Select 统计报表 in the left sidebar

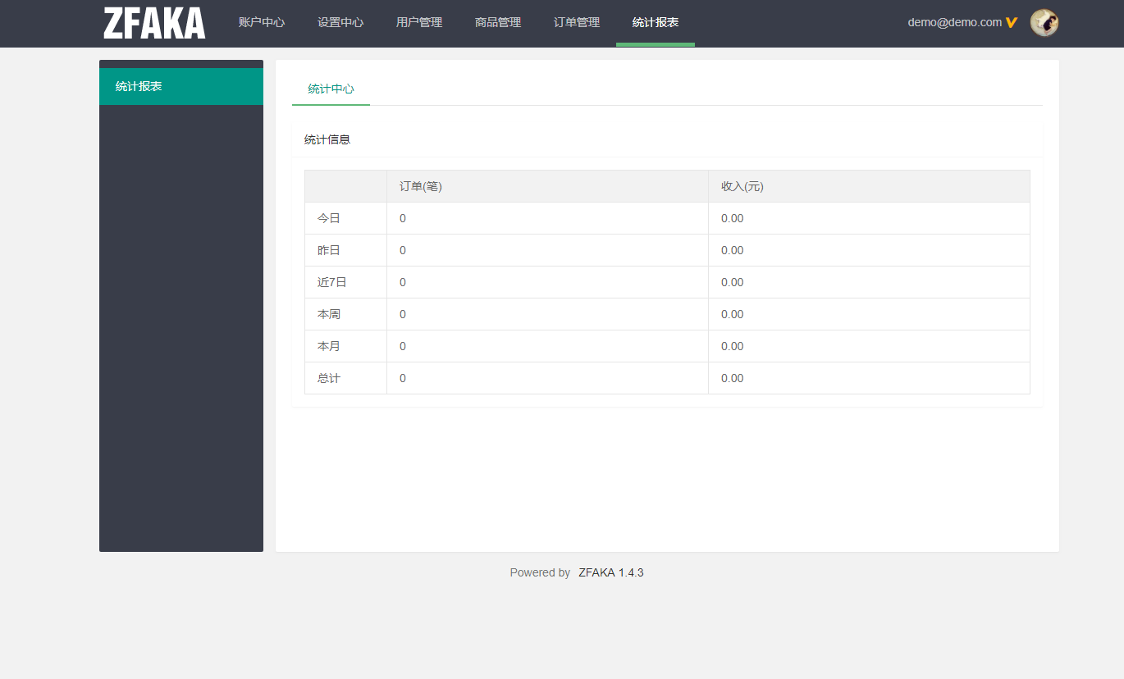point(139,86)
